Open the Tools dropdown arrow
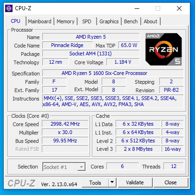This screenshot has height=195, width=195. [x=112, y=182]
